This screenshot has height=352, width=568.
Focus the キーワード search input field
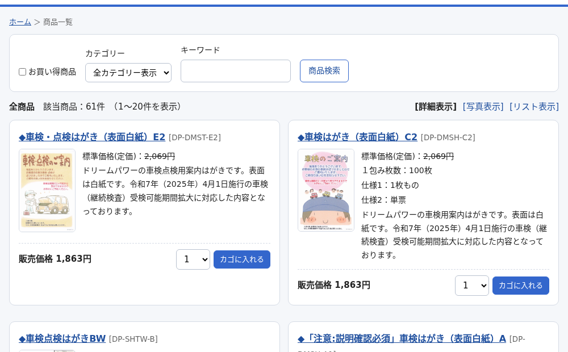pos(236,71)
